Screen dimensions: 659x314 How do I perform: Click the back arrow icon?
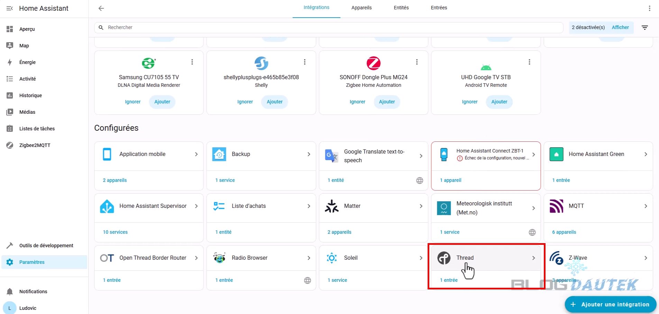(x=101, y=8)
